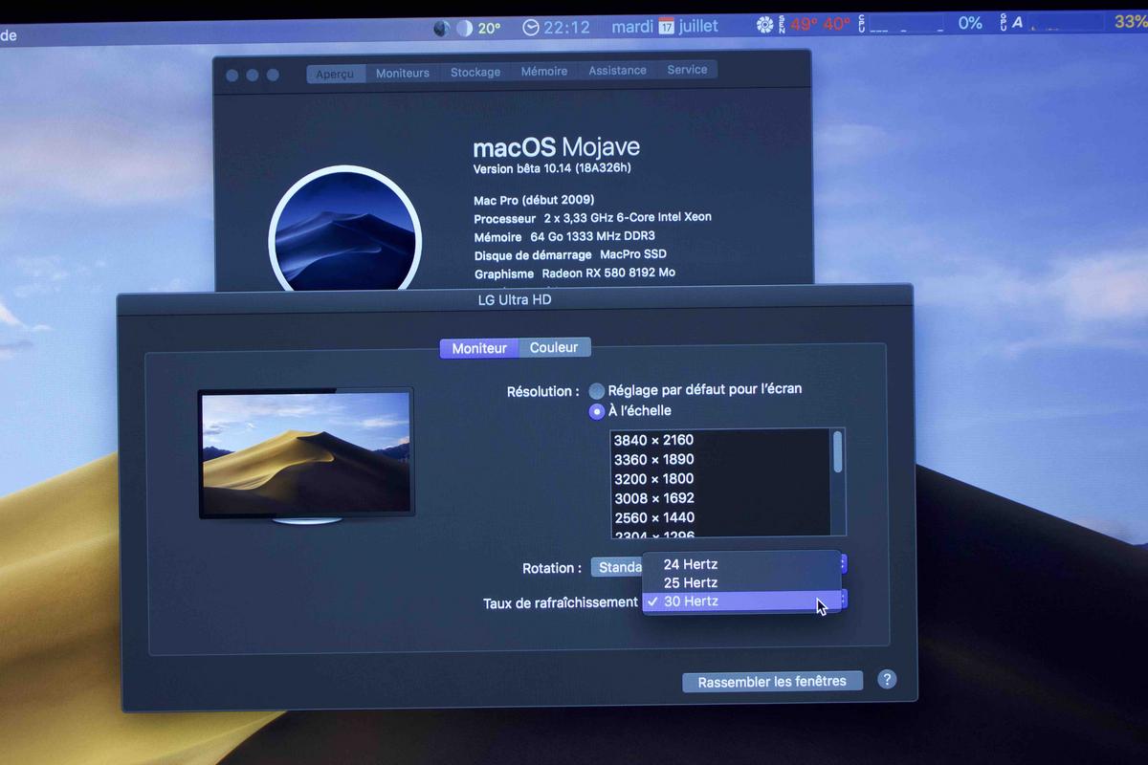Select 25 Hertz refresh rate
This screenshot has height=765, width=1148.
click(741, 582)
